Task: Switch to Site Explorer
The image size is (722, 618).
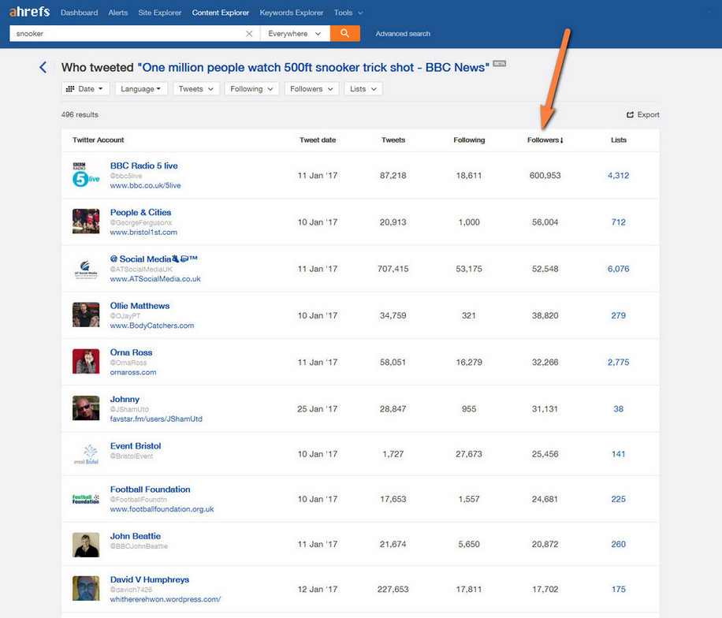Action: (160, 13)
